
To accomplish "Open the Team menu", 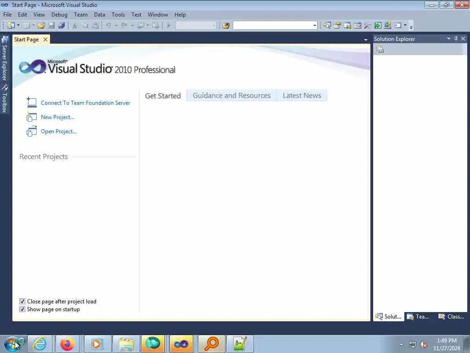I will pyautogui.click(x=81, y=14).
